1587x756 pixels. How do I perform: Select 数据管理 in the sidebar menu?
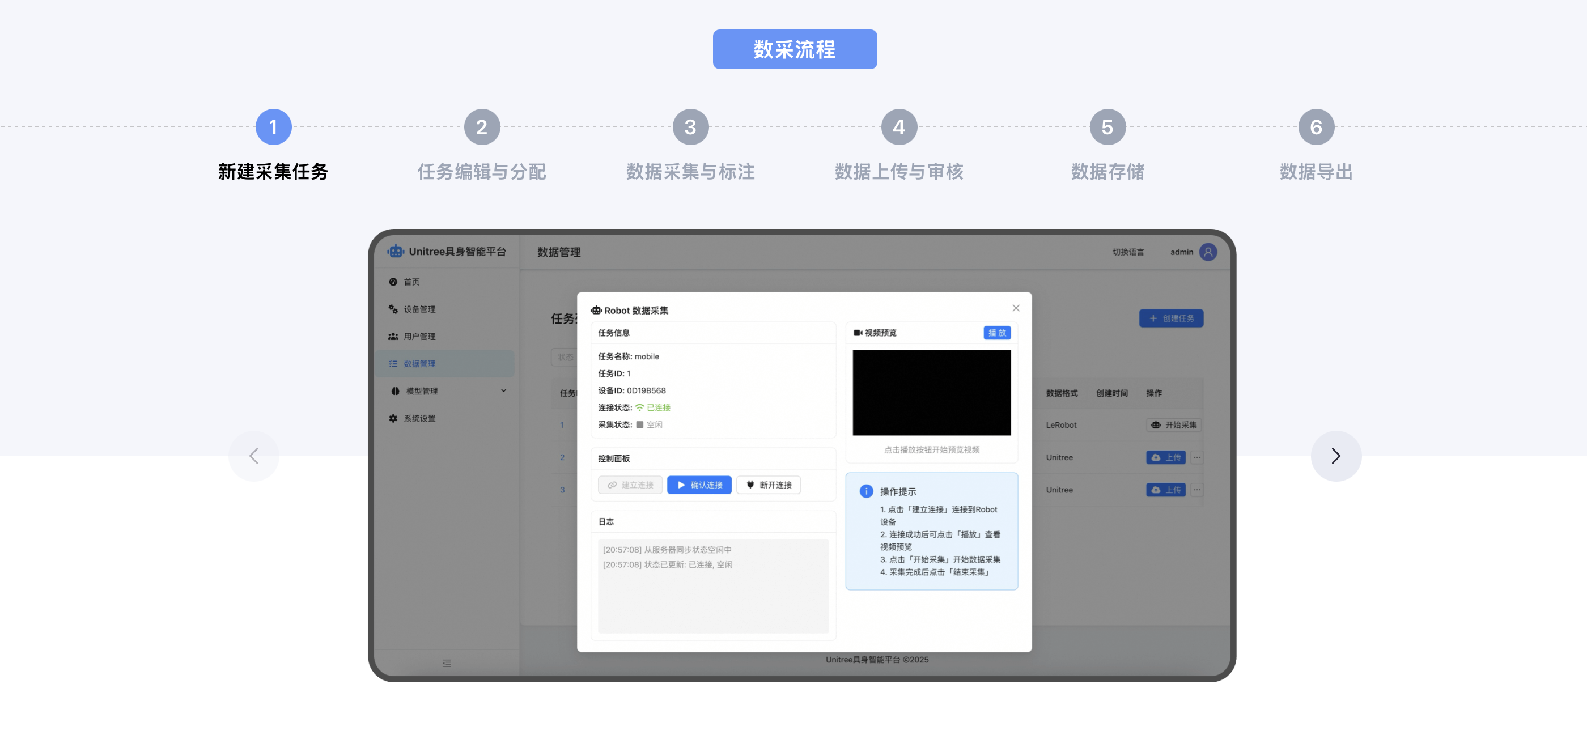pos(419,363)
